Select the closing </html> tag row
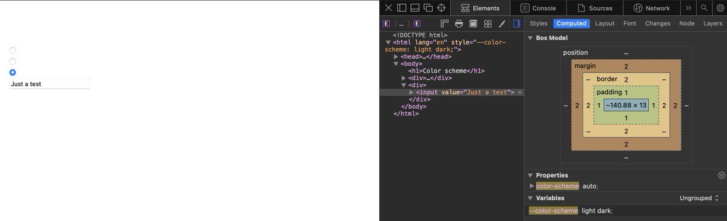 pos(451,114)
